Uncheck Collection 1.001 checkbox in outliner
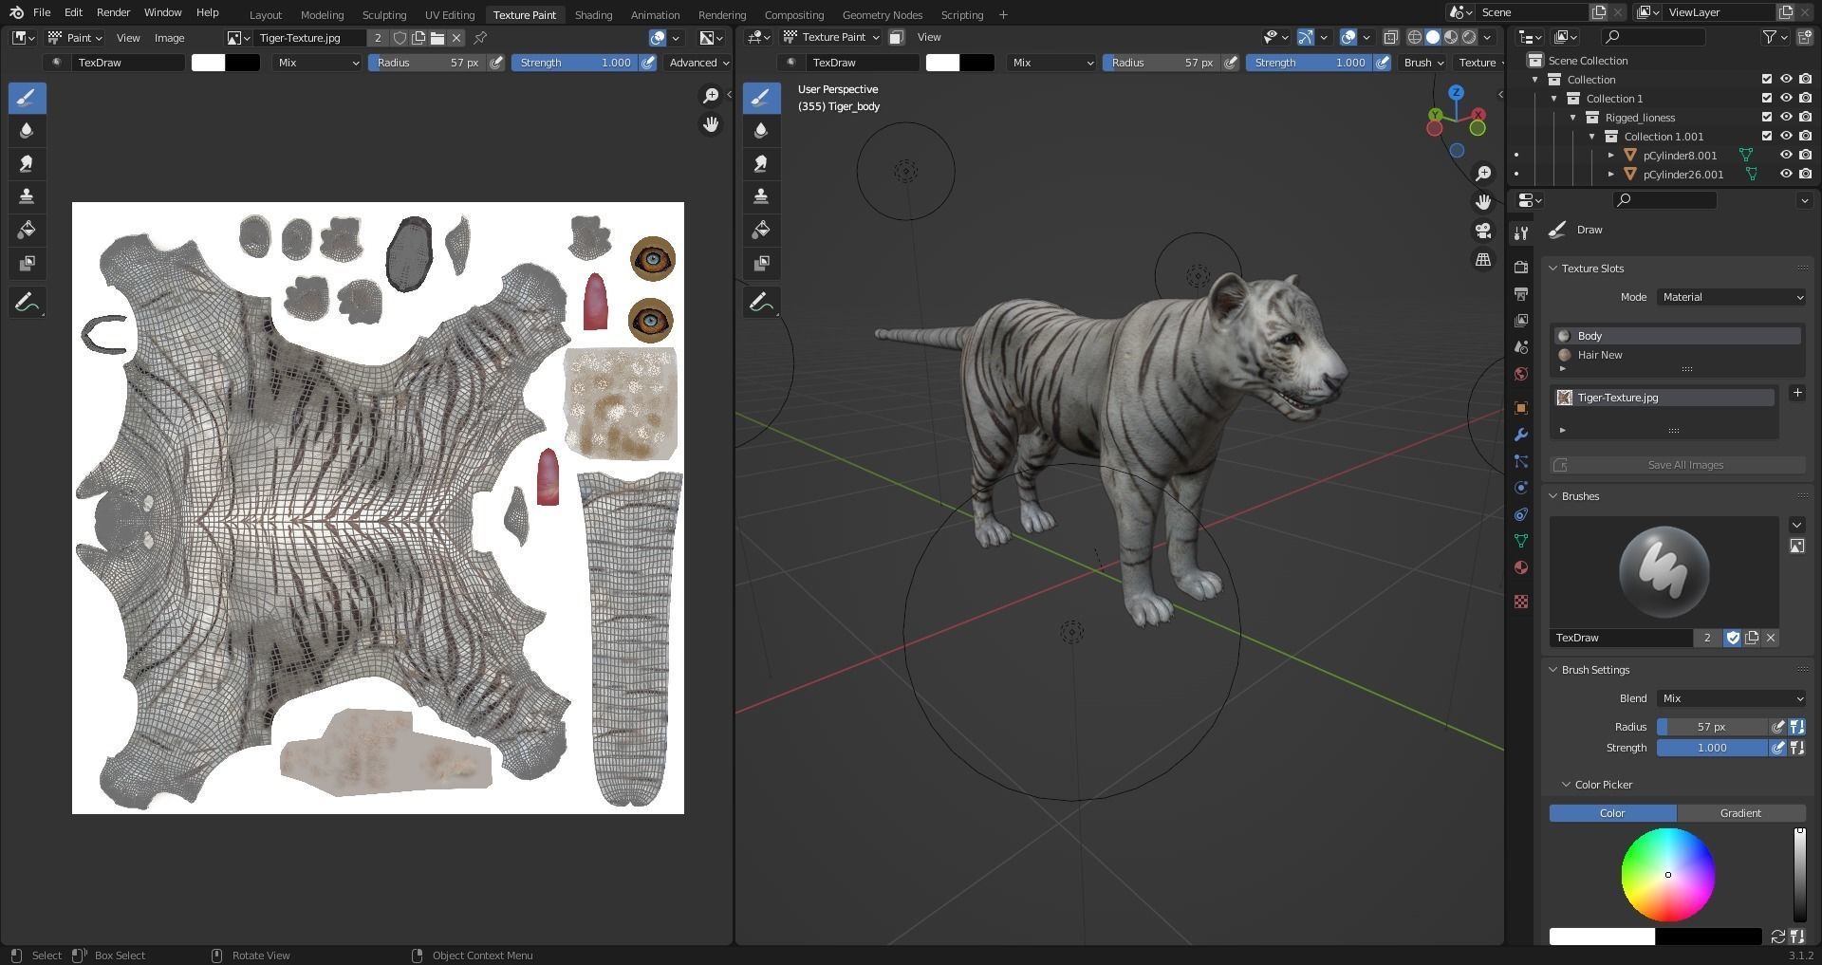The image size is (1822, 965). pyautogui.click(x=1766, y=136)
